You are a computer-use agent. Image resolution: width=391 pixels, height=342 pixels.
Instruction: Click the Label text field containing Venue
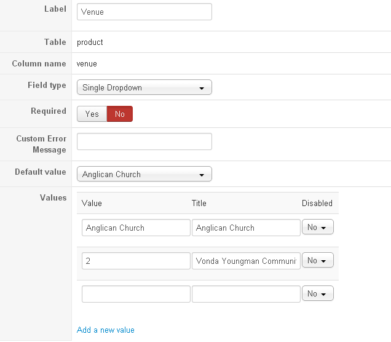pos(144,12)
